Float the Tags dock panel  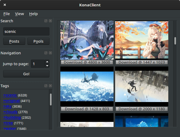pos(46,86)
